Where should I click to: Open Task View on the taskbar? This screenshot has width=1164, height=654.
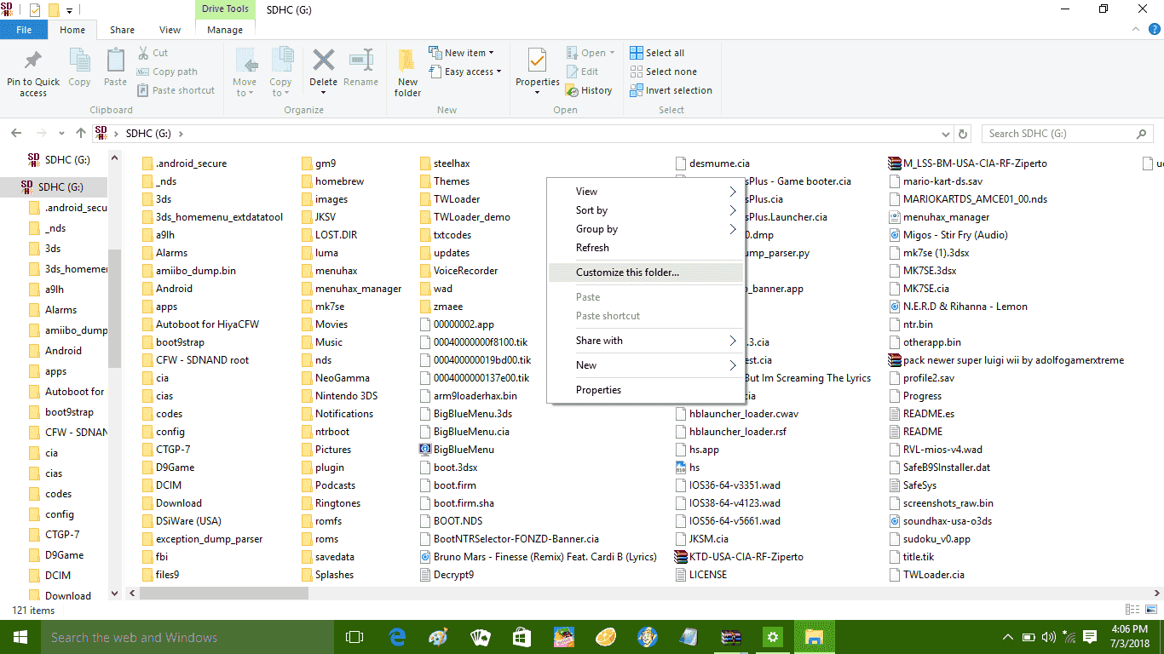click(354, 637)
